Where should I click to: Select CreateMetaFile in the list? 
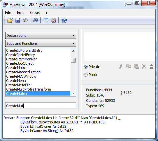point(38,85)
